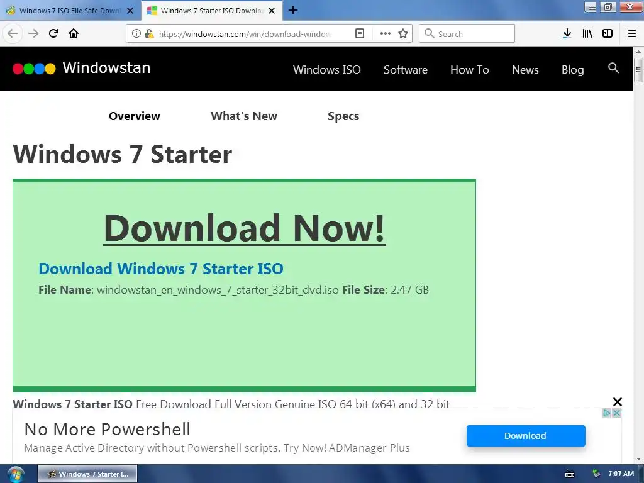Jump to the Overview section
Image resolution: width=644 pixels, height=483 pixels.
click(135, 116)
